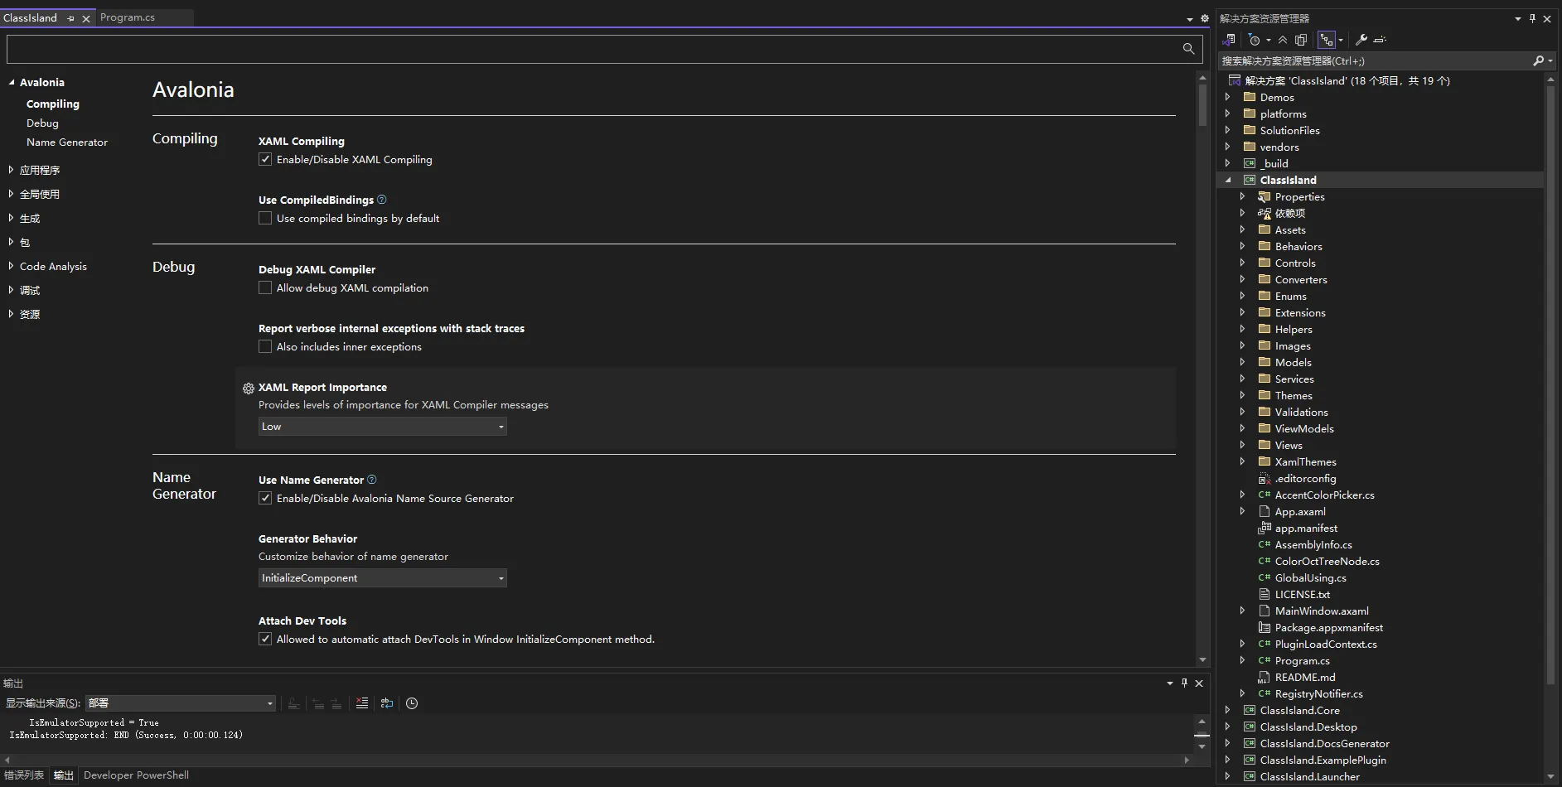Uncheck Enable/Disable XAML Compiling checkbox

point(265,159)
